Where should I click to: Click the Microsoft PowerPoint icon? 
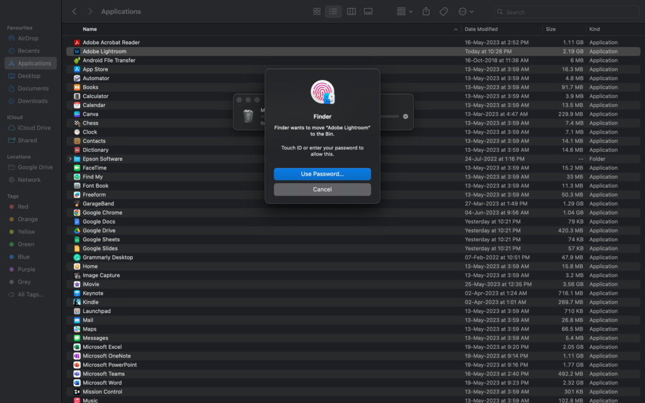tap(77, 365)
